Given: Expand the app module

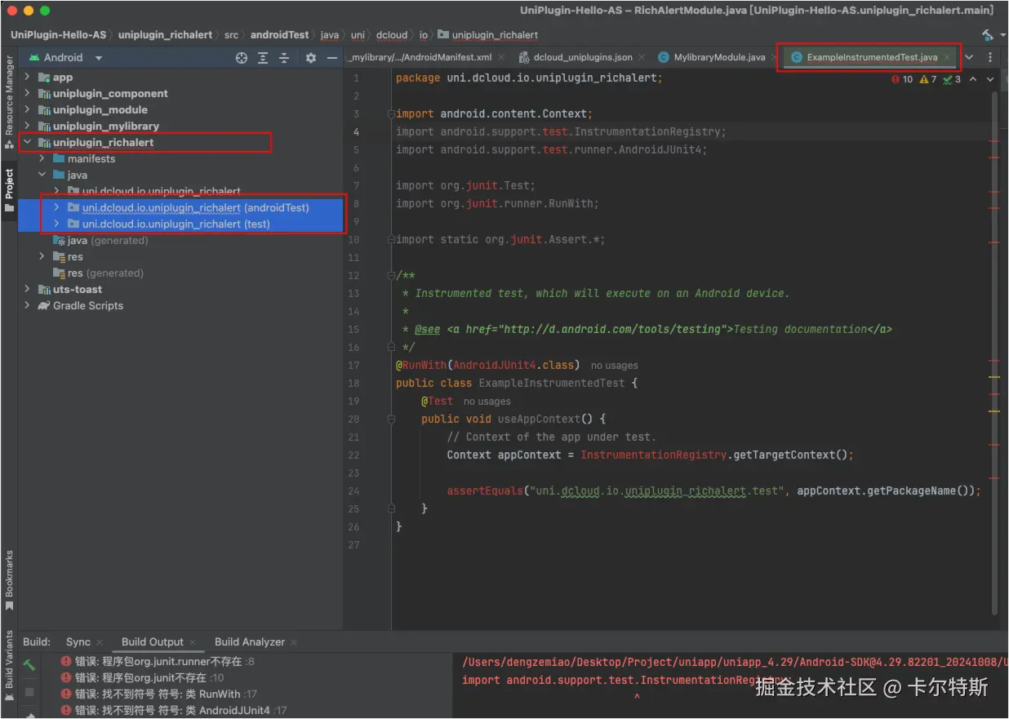Looking at the screenshot, I should point(27,77).
